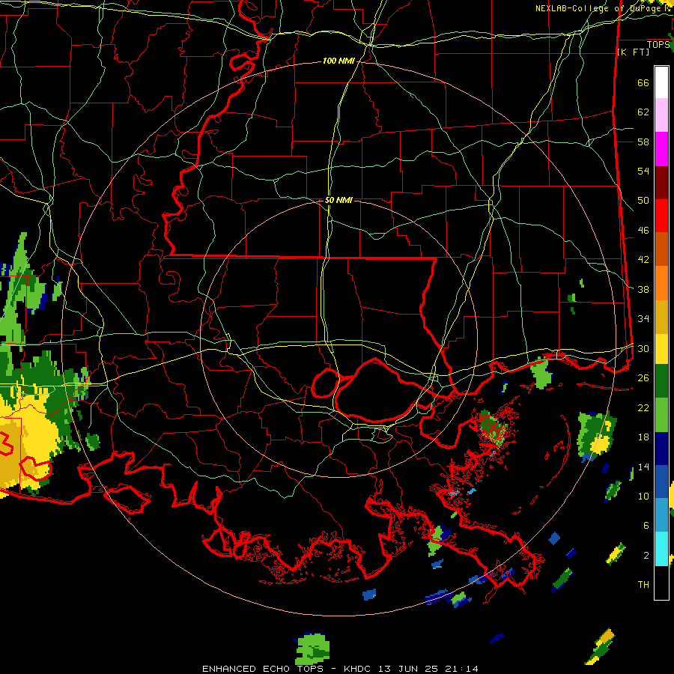Click the navy 22 kft legend swatch
The height and width of the screenshot is (674, 674).
click(661, 449)
